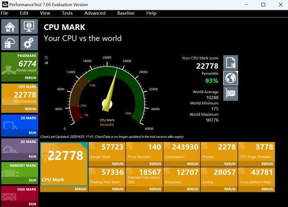The width and height of the screenshot is (288, 207).
Task: Click the small help icon beside gauge
Action: (46, 57)
